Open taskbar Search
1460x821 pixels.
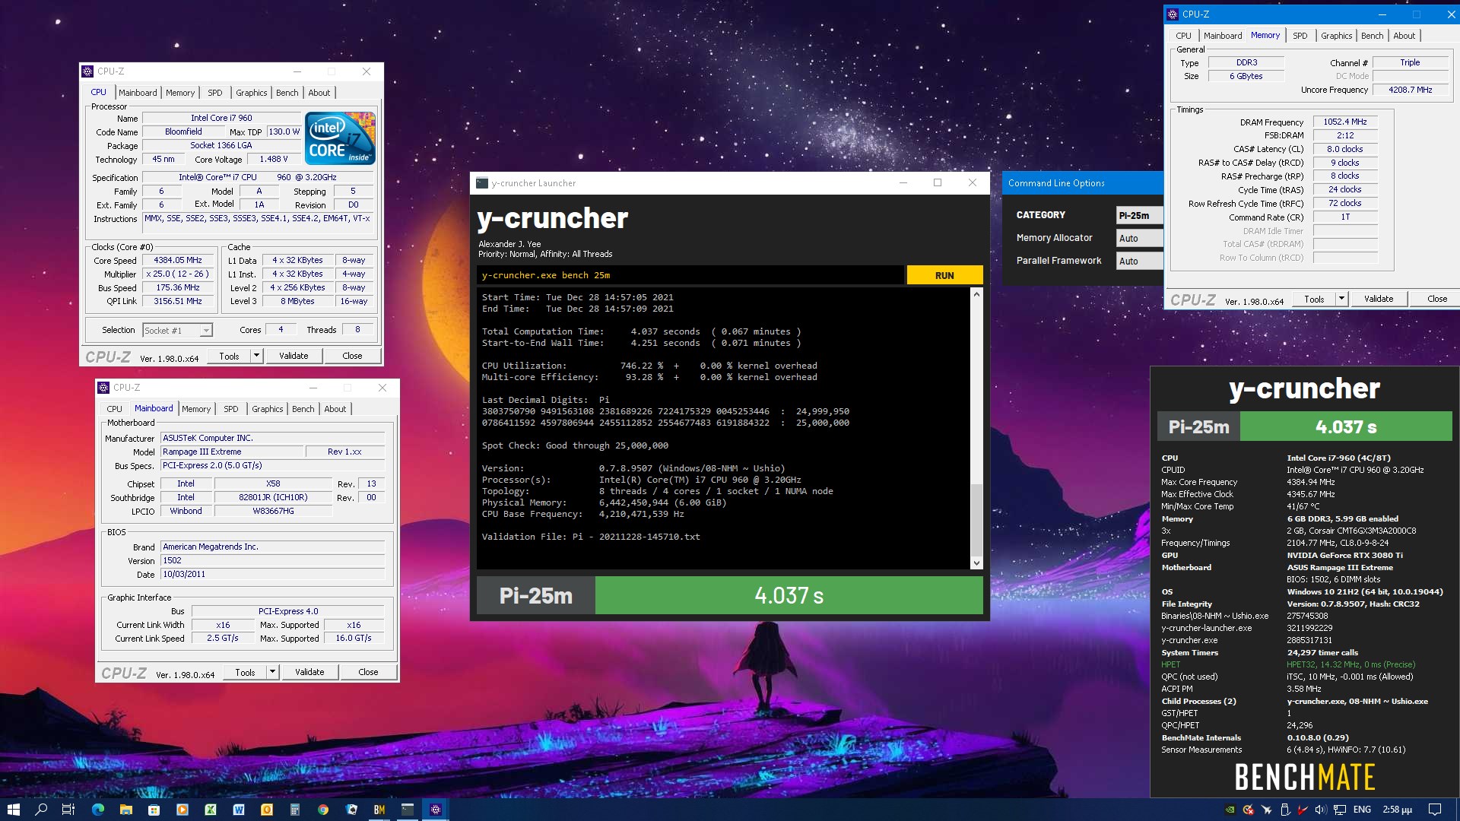coord(42,810)
